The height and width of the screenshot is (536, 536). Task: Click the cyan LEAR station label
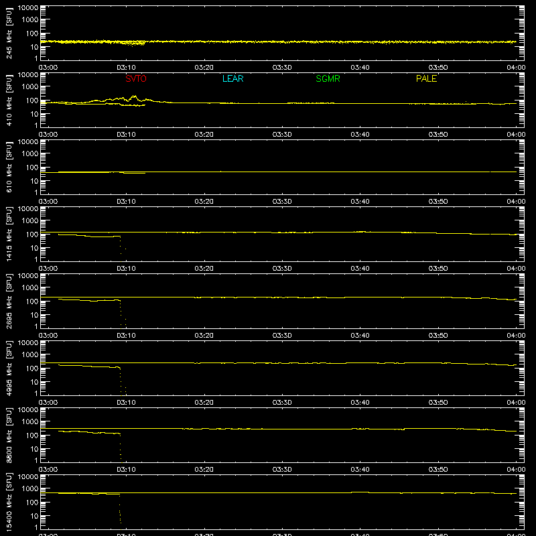232,78
